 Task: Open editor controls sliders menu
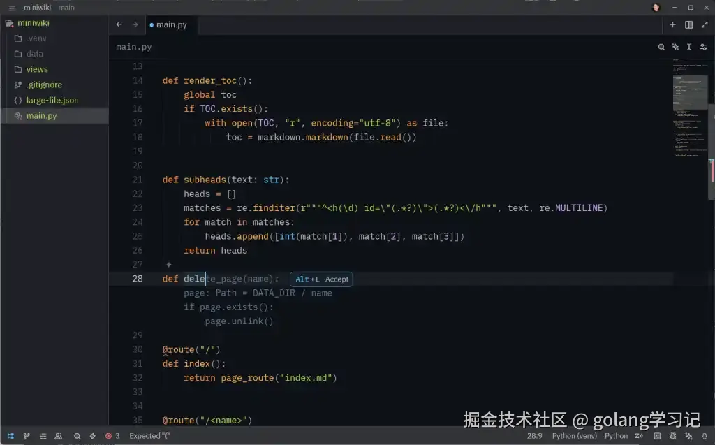[704, 47]
